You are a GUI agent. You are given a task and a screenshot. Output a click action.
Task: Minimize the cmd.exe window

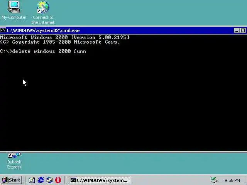(x=237, y=30)
